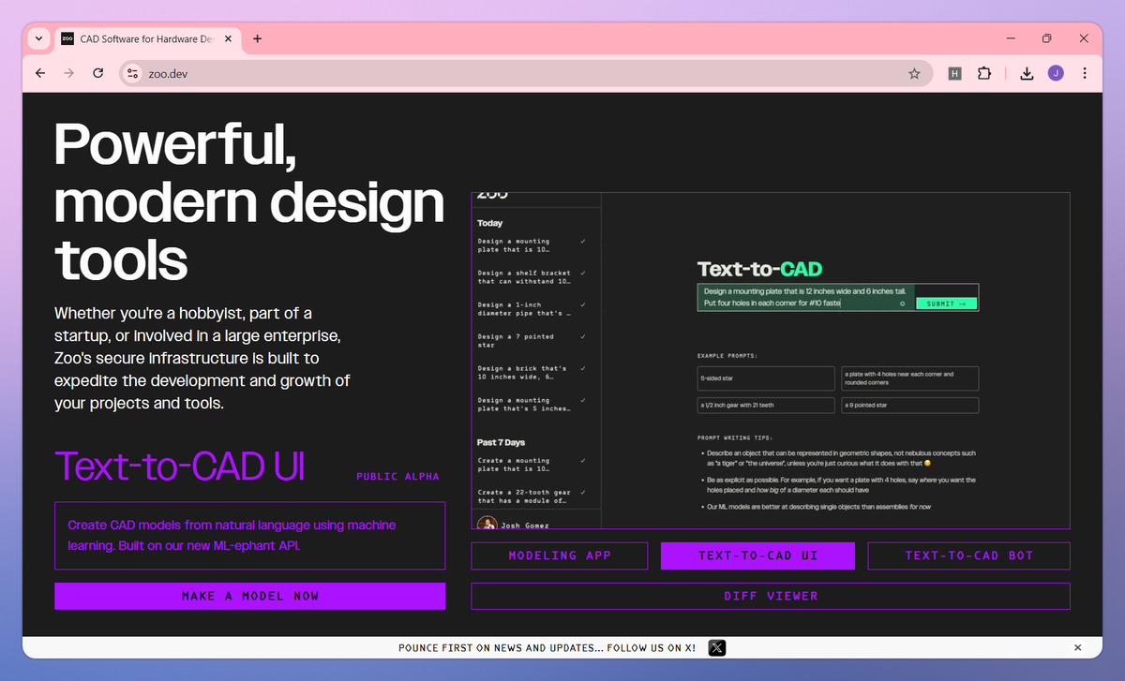Open 'Design a 1-inch diameter pipe' history item
This screenshot has width=1125, height=681.
tap(524, 309)
